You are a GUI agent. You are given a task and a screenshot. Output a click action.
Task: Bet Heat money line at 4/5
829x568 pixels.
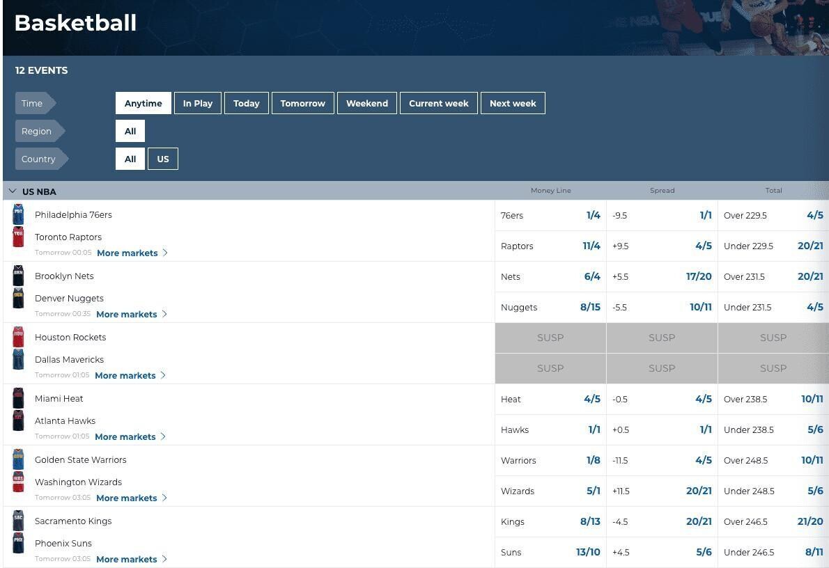click(550, 400)
